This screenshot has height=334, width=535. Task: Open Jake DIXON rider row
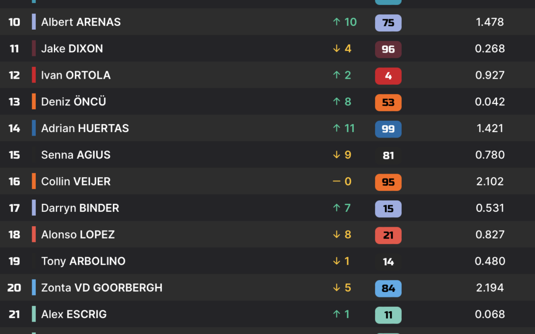[267, 48]
